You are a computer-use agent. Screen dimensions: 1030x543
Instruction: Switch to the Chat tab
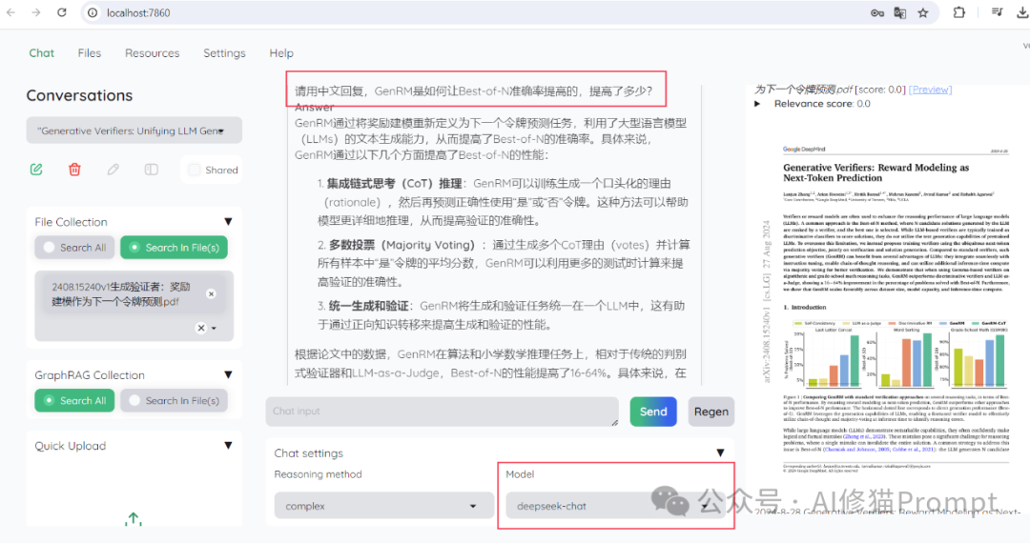pos(41,53)
